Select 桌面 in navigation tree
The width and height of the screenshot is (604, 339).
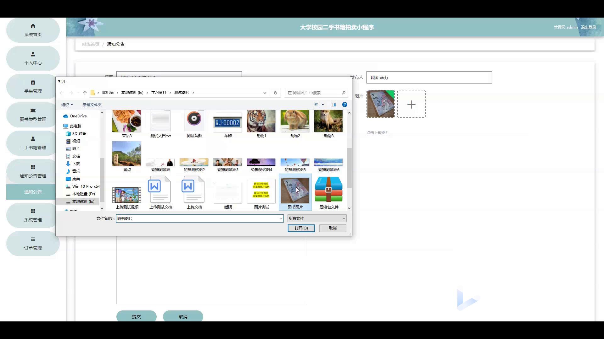[73, 179]
